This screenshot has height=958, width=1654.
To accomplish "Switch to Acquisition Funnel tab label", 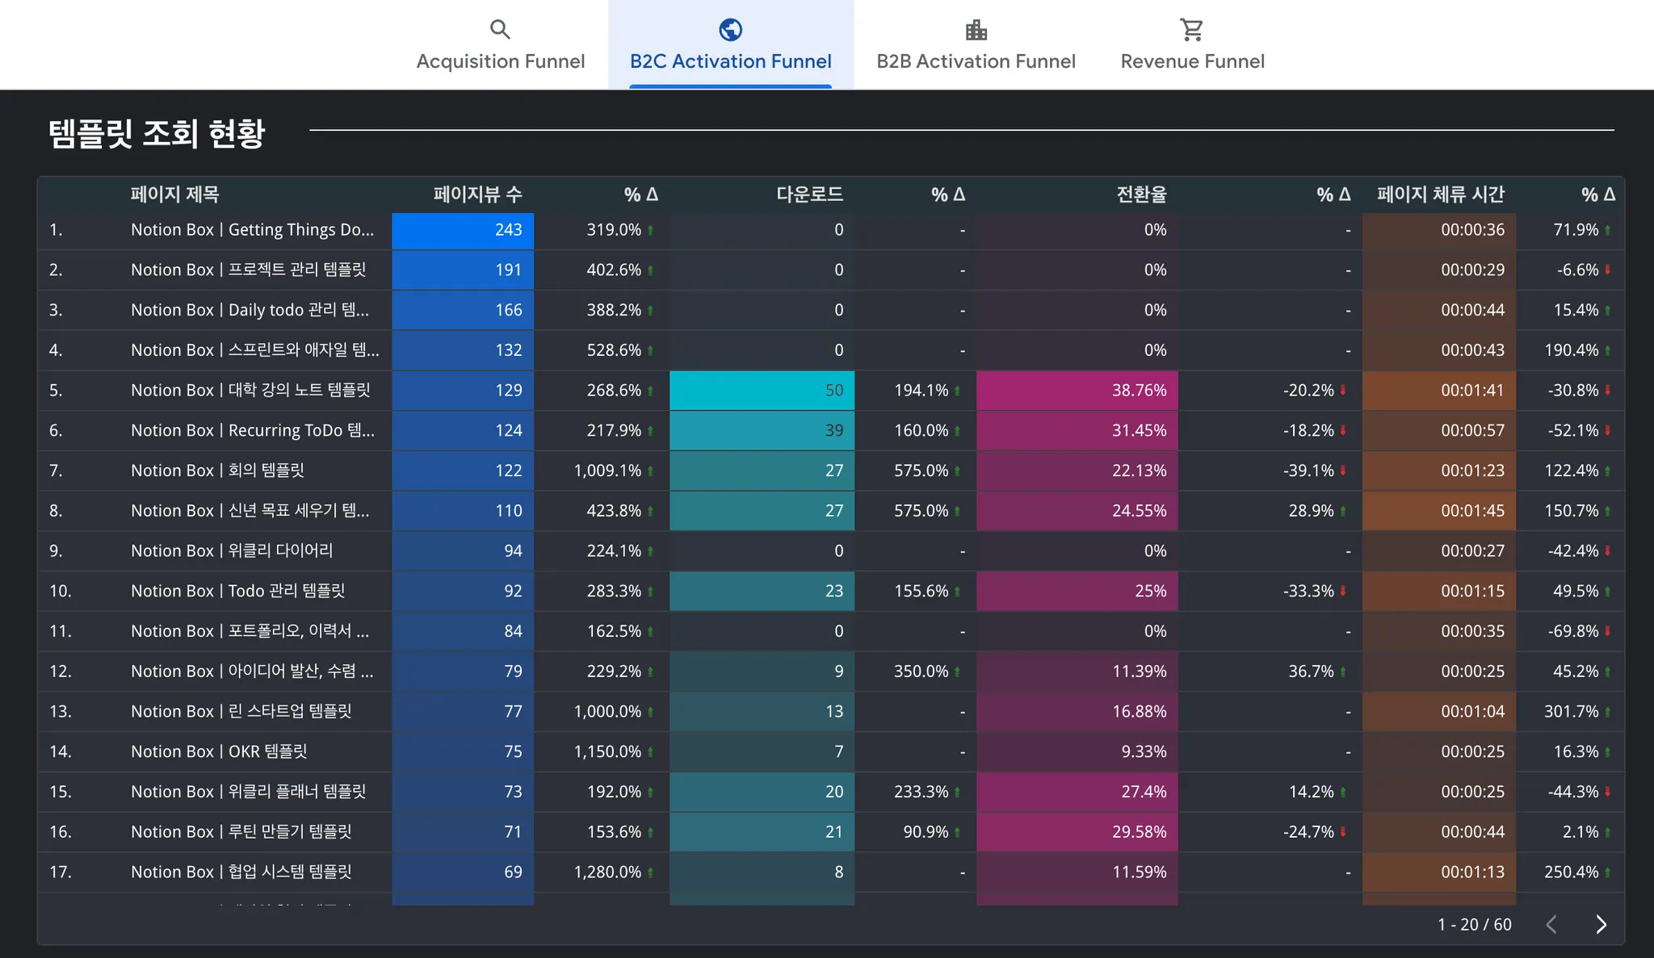I will coord(500,61).
